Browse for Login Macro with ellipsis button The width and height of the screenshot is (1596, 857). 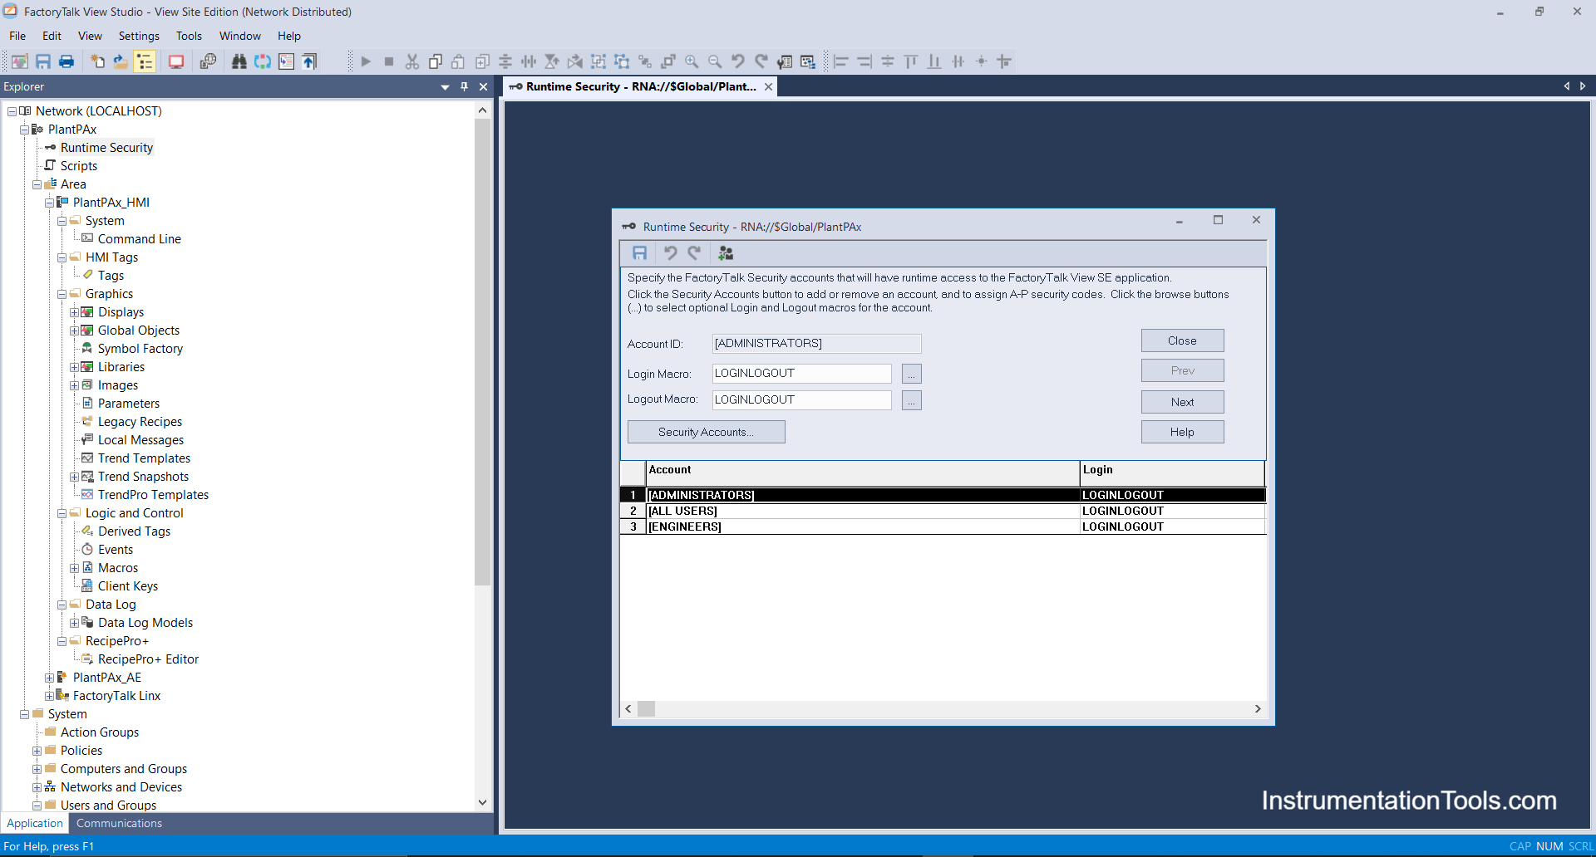(912, 374)
